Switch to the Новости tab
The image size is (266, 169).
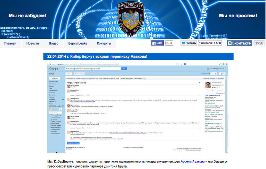32,43
